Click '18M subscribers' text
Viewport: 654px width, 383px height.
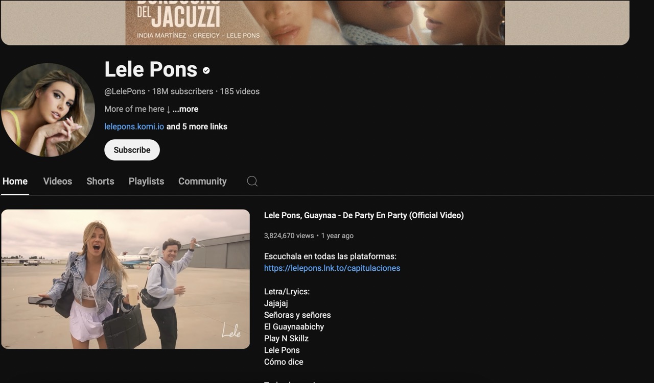tap(182, 91)
